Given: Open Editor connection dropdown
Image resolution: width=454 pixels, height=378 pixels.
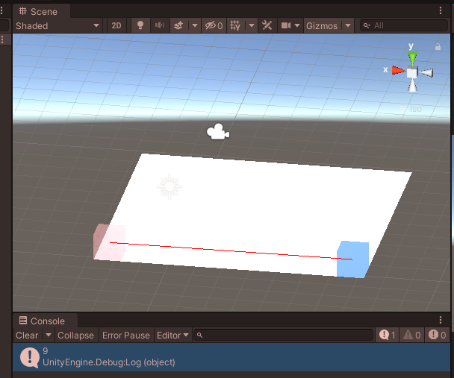Looking at the screenshot, I should 172,336.
